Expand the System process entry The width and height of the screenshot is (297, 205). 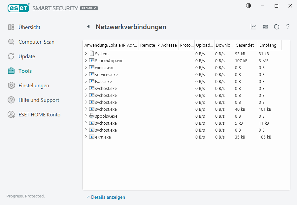point(86,53)
